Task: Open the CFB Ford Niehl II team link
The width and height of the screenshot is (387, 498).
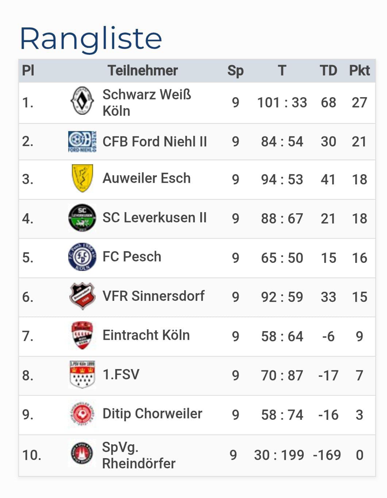Action: coord(155,141)
